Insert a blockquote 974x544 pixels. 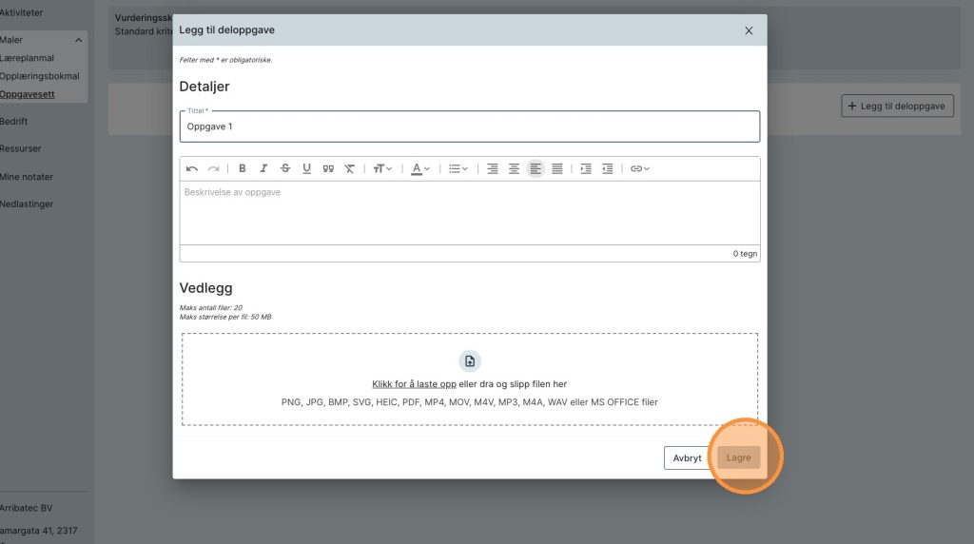coord(328,169)
